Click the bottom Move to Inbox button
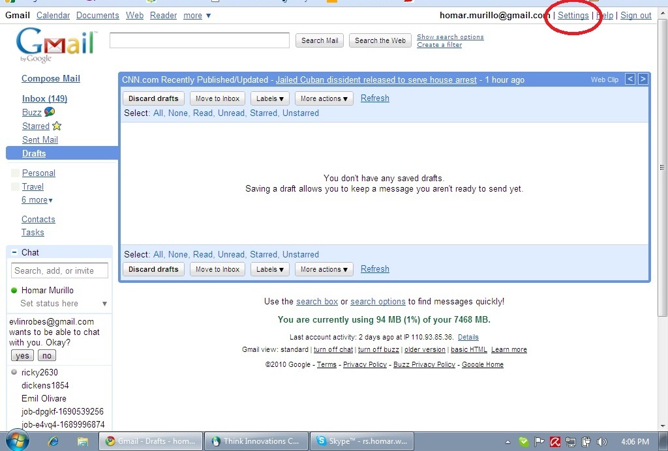The height and width of the screenshot is (451, 668). pos(217,269)
